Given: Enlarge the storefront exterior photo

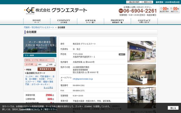Looking at the screenshot, I should click(x=142, y=52).
